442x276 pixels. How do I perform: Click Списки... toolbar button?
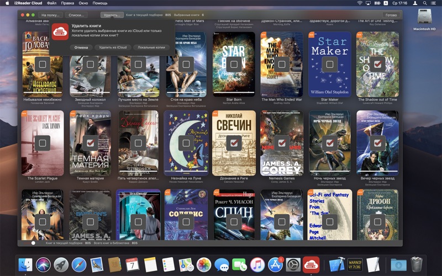[76, 15]
